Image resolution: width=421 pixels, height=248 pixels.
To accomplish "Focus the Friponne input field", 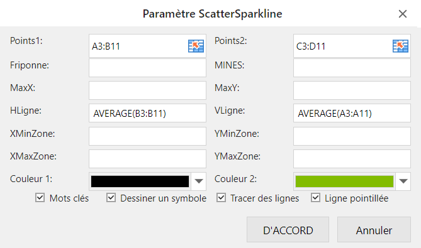I will coord(147,68).
